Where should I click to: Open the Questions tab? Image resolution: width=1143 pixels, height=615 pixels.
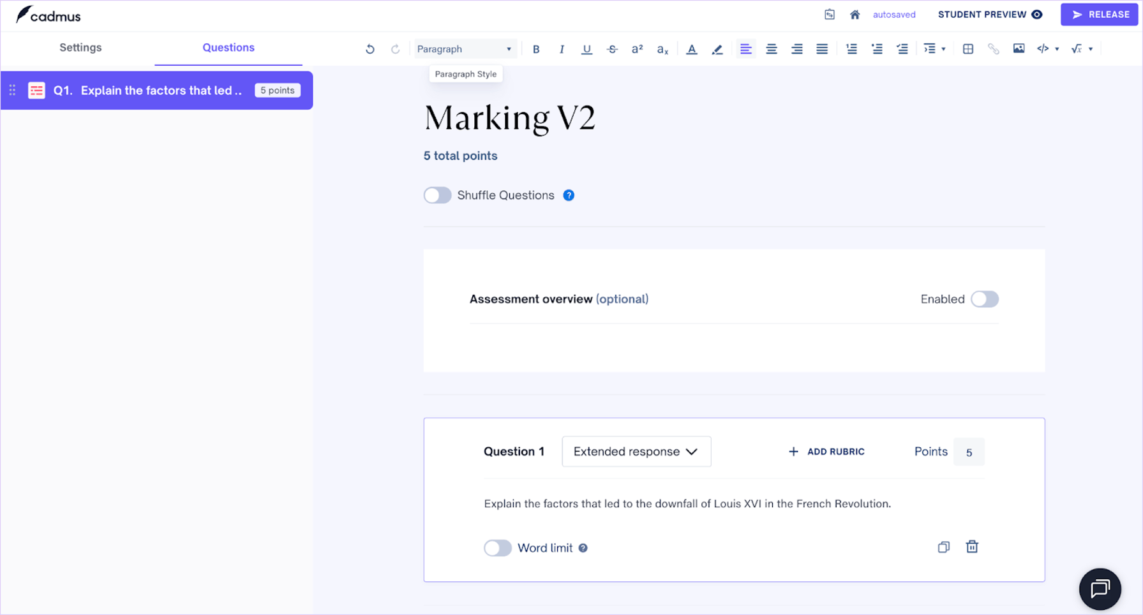(x=228, y=47)
